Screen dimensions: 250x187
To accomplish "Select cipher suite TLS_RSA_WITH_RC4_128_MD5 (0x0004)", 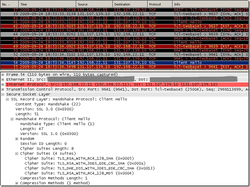I will coord(79,173).
